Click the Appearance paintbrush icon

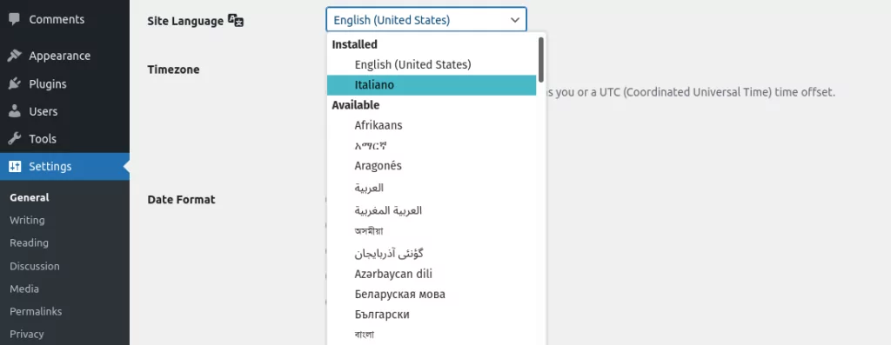(15, 56)
